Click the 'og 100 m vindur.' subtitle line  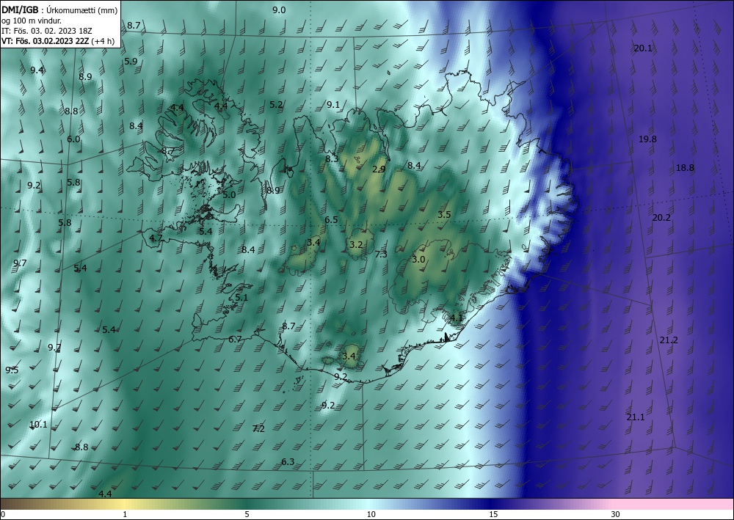coord(32,21)
